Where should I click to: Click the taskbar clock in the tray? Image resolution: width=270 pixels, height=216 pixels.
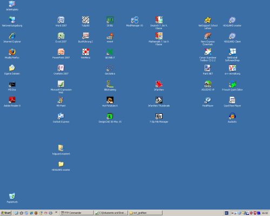point(265,213)
